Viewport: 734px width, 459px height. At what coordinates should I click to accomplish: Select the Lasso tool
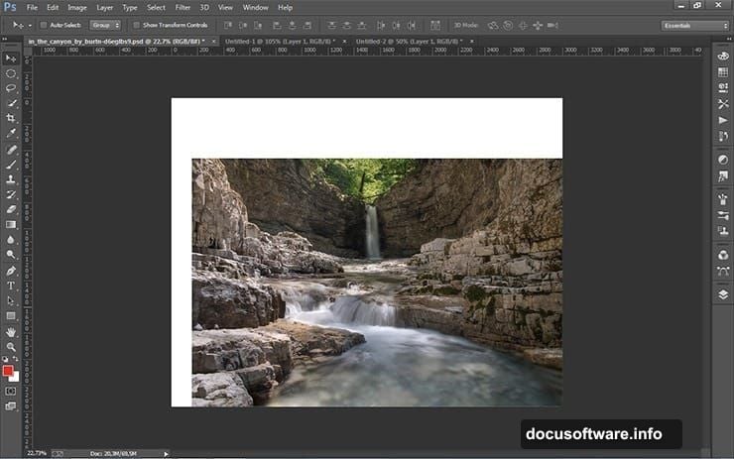coord(11,88)
